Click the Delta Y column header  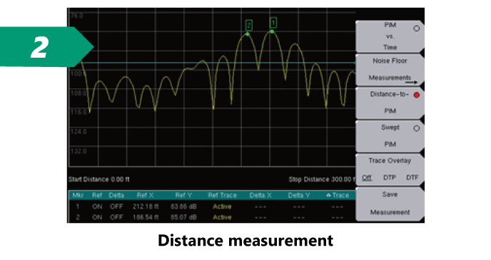(x=299, y=195)
